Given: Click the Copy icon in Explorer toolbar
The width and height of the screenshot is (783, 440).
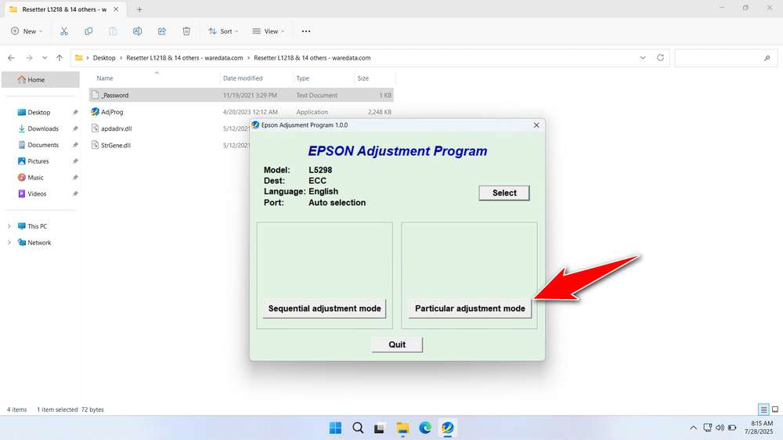Looking at the screenshot, I should tap(88, 31).
